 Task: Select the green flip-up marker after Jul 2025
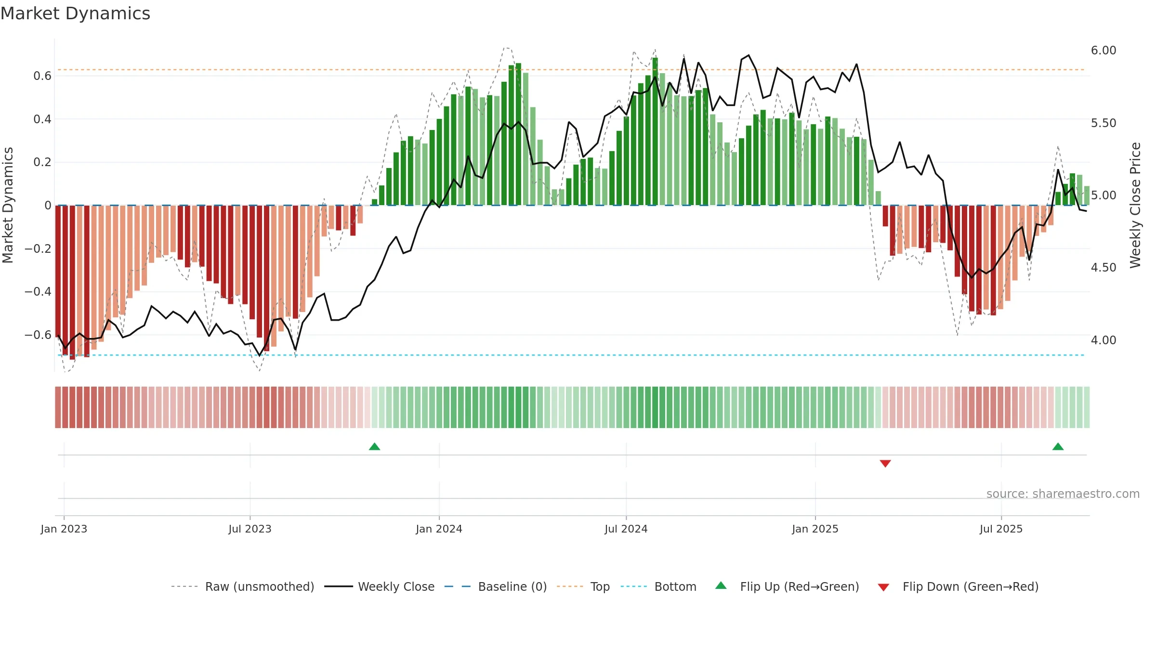(x=1058, y=446)
